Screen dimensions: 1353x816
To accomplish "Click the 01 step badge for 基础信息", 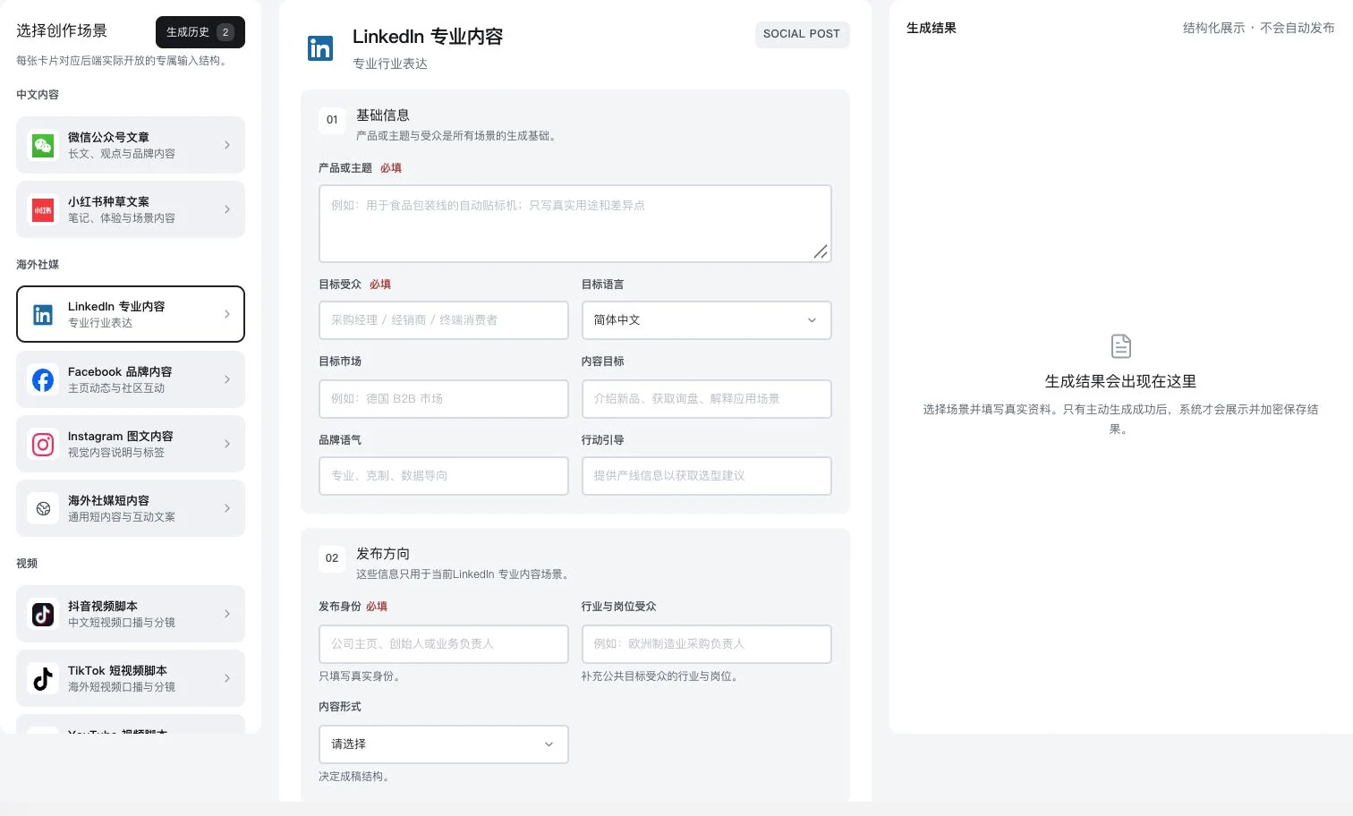I will [332, 120].
